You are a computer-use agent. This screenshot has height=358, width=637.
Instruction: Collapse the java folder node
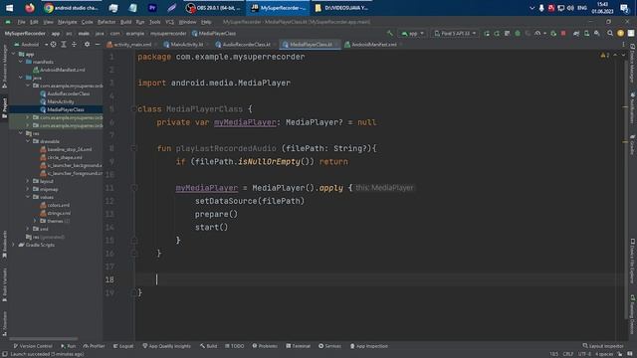(21, 78)
